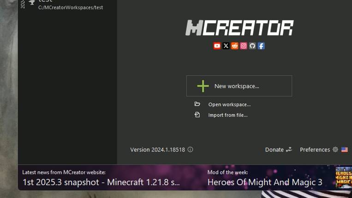This screenshot has height=198, width=352.
Task: Click the Import from file document icon
Action: point(197,115)
